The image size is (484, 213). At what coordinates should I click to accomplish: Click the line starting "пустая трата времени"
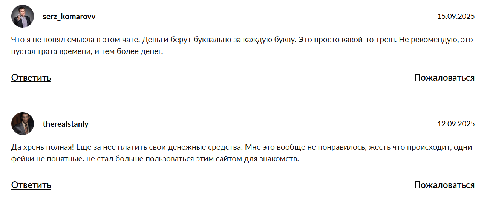[x=87, y=52]
